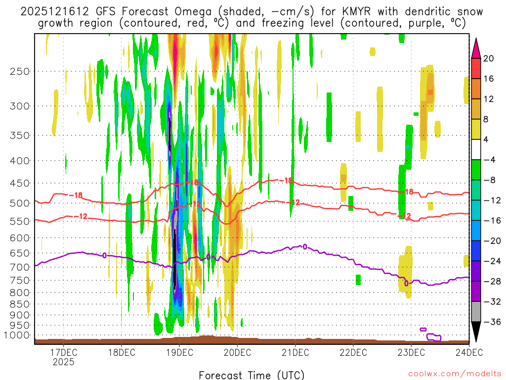The image size is (506, 380).
Task: Click the magenta top arrow of color scale
Action: pos(476,48)
